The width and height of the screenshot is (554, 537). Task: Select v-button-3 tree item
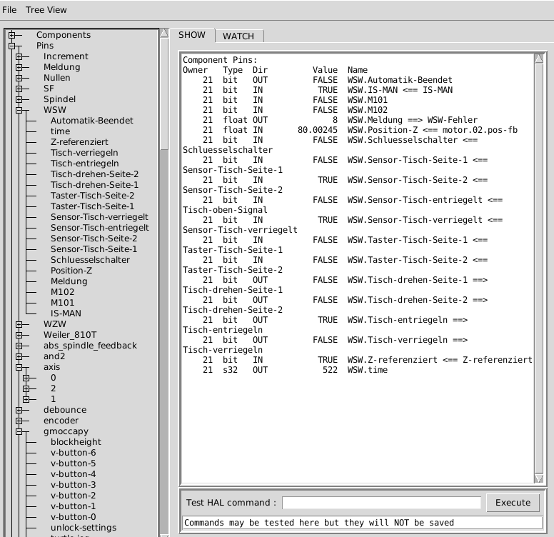click(x=73, y=485)
